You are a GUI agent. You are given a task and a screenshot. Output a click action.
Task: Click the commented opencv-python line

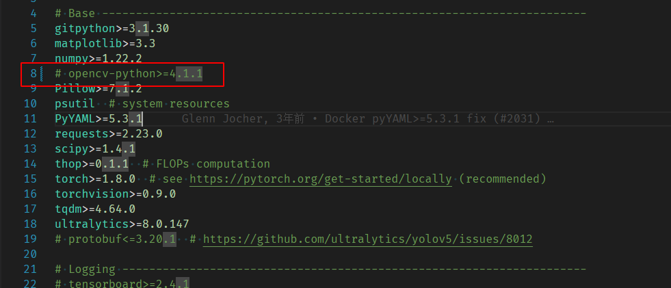(x=129, y=74)
